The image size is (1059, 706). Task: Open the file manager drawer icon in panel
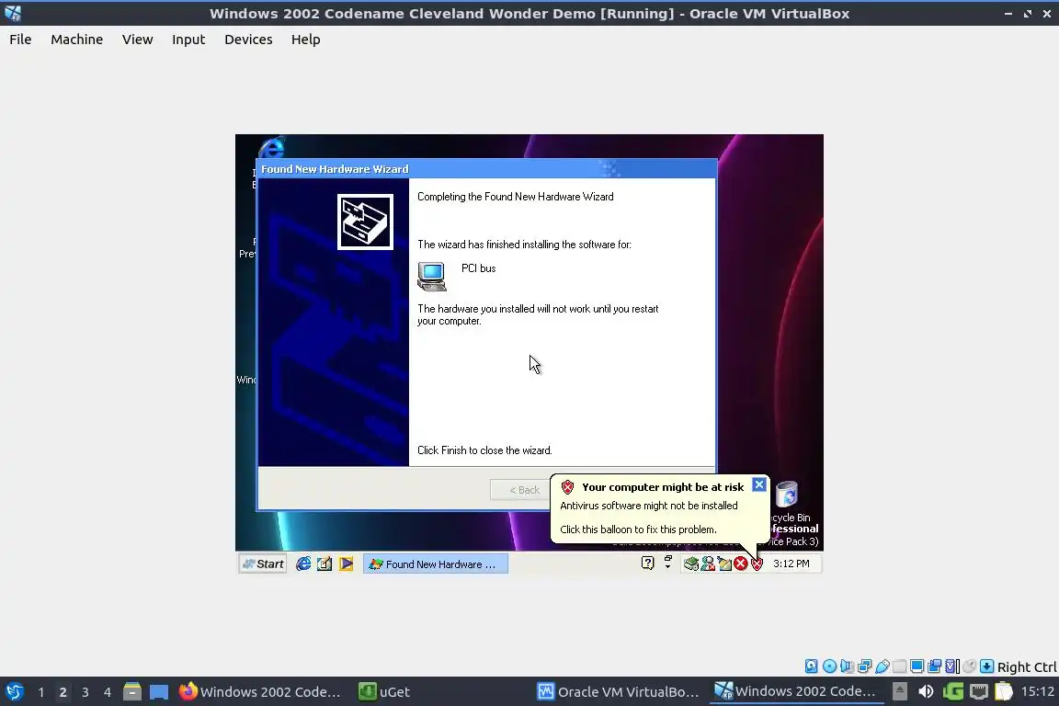click(x=132, y=691)
